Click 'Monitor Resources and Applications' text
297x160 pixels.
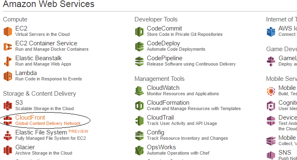coord(183,94)
